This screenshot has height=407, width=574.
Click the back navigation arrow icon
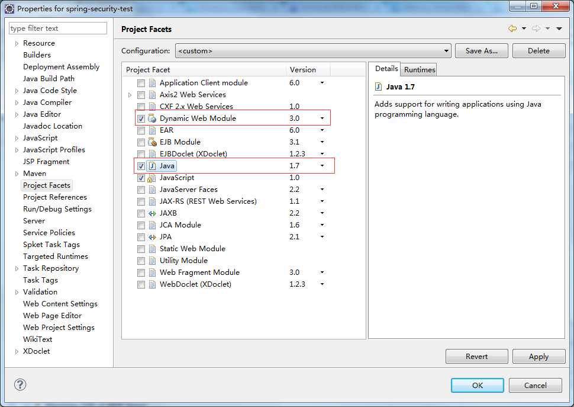pos(512,28)
